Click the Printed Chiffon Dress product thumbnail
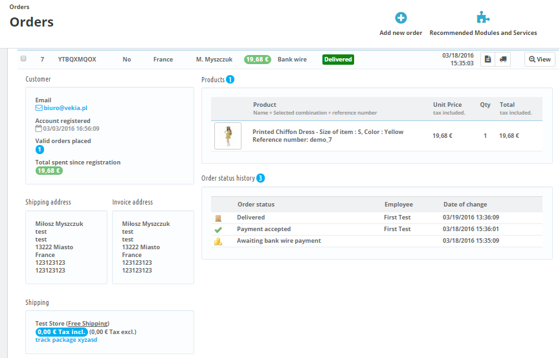This screenshot has height=358, width=560. (228, 136)
